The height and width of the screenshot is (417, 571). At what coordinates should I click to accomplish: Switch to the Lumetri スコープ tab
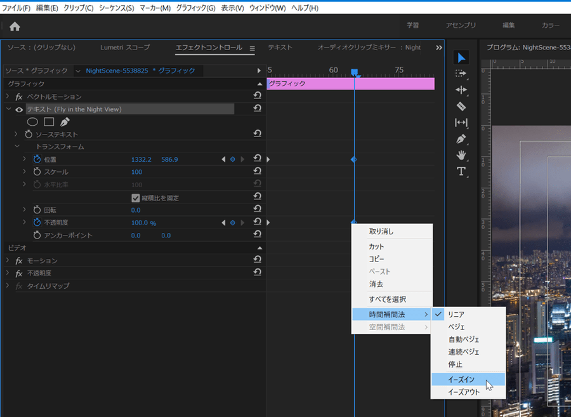click(125, 48)
